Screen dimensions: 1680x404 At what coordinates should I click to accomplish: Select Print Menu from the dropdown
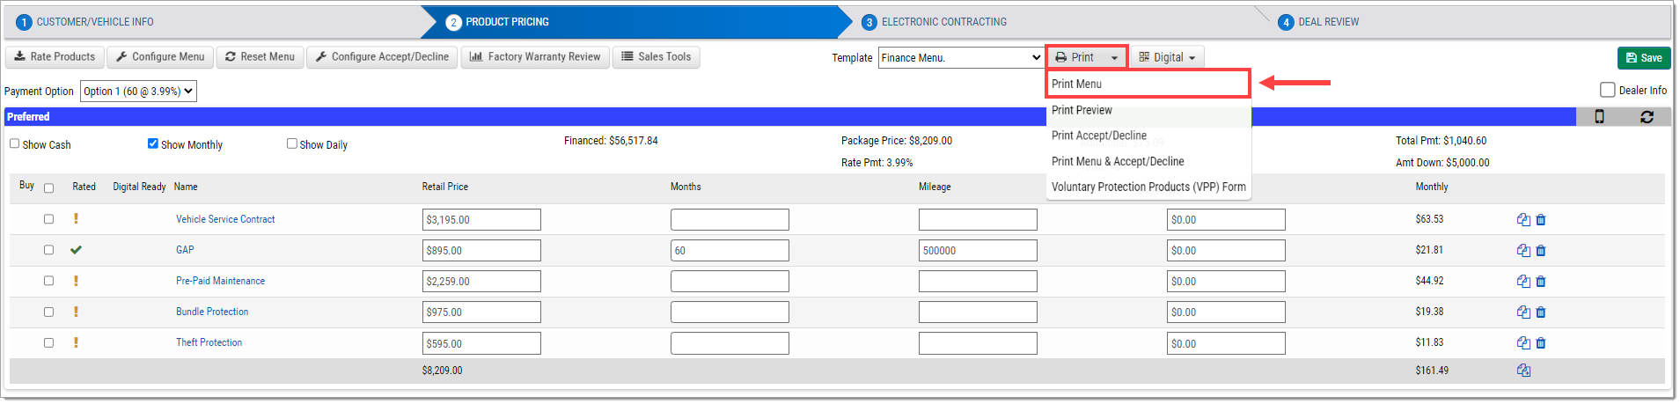(1148, 84)
